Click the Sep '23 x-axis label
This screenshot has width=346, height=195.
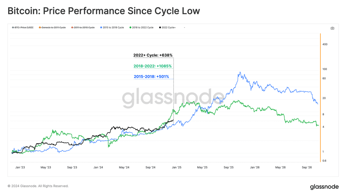point(72,168)
